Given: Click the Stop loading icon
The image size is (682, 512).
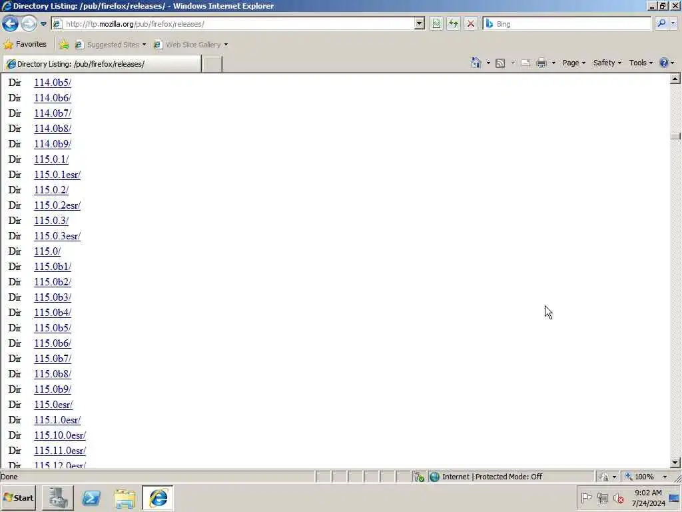Looking at the screenshot, I should pyautogui.click(x=471, y=24).
